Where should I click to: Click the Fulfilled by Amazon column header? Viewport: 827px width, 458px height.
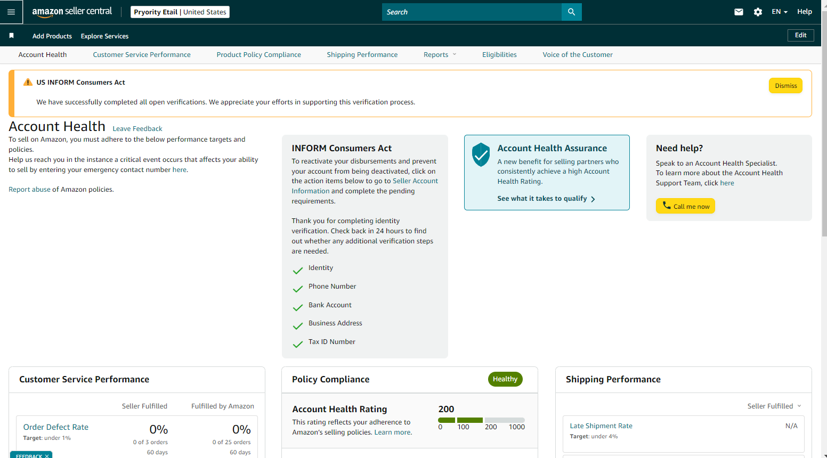[223, 406]
